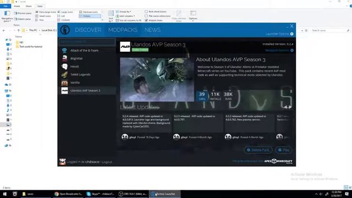Open Modpack Options gear
This screenshot has width=352, height=198.
tap(292, 51)
